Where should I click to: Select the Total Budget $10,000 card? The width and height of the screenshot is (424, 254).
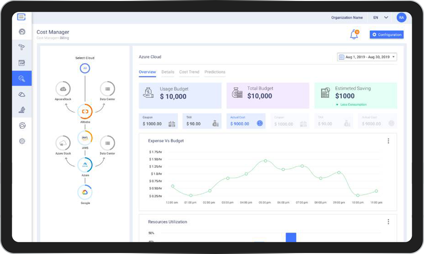coord(268,96)
